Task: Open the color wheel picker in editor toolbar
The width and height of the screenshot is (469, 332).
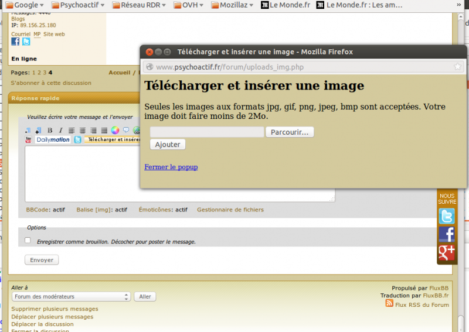Action: (x=115, y=130)
